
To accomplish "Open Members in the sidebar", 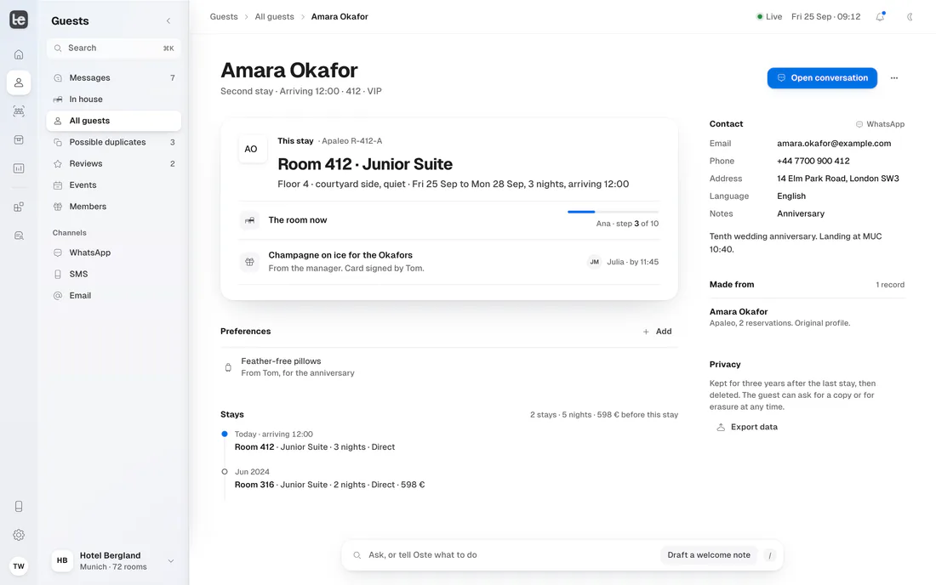I will point(113,207).
